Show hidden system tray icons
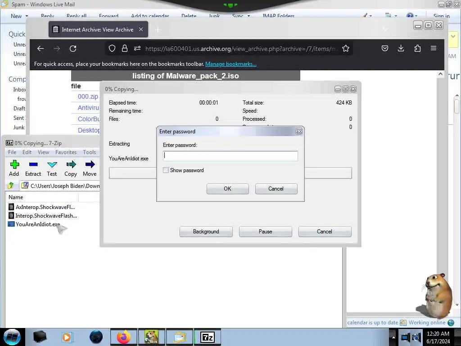This screenshot has height=346, width=461. coord(393,337)
